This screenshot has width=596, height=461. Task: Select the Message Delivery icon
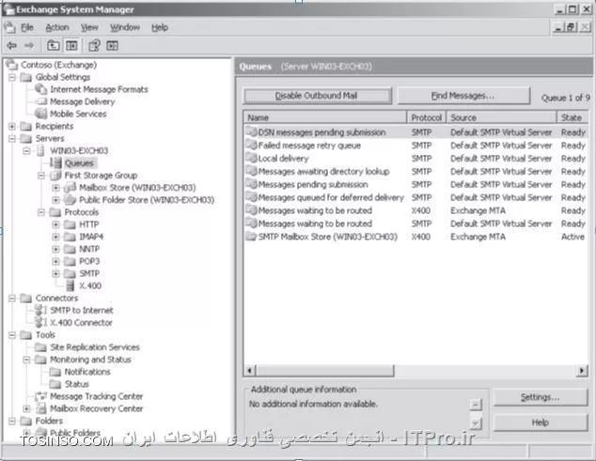[x=40, y=101]
